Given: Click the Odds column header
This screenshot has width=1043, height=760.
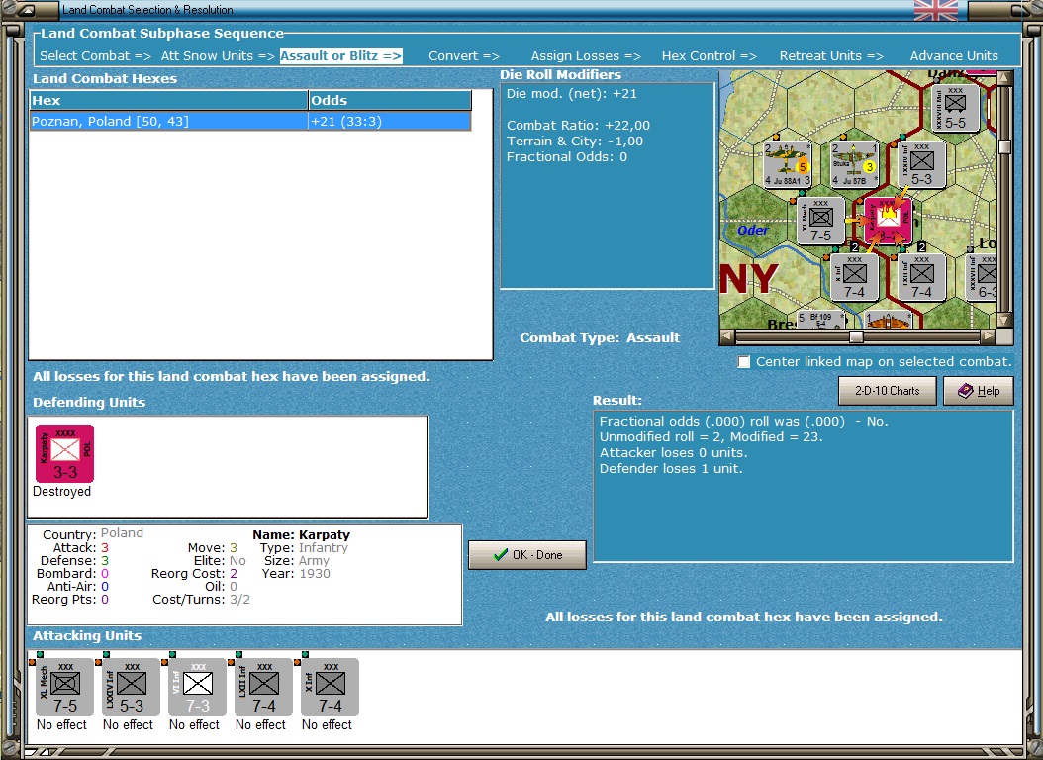Looking at the screenshot, I should (x=390, y=100).
